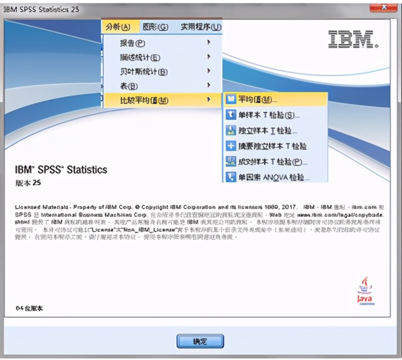Viewport: 402px width, 360px height.
Task: Choose 单样本 T 检验(S)...
Action: (x=275, y=115)
